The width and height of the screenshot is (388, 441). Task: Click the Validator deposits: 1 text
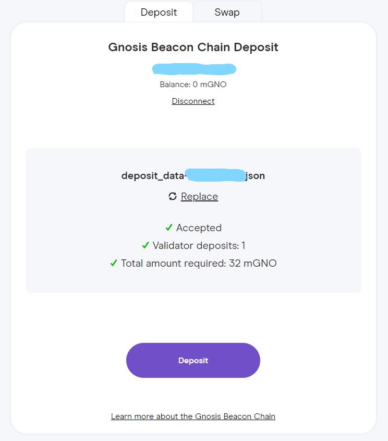[x=199, y=245]
